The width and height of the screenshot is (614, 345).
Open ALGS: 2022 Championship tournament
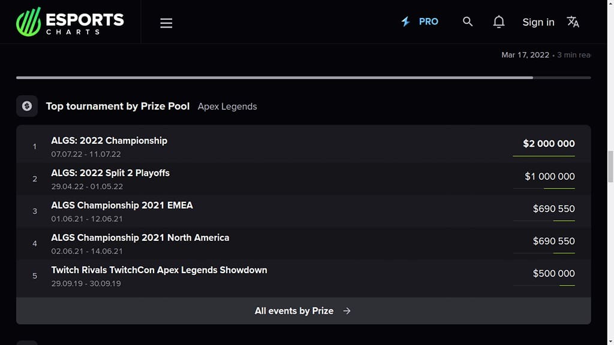[x=109, y=141]
